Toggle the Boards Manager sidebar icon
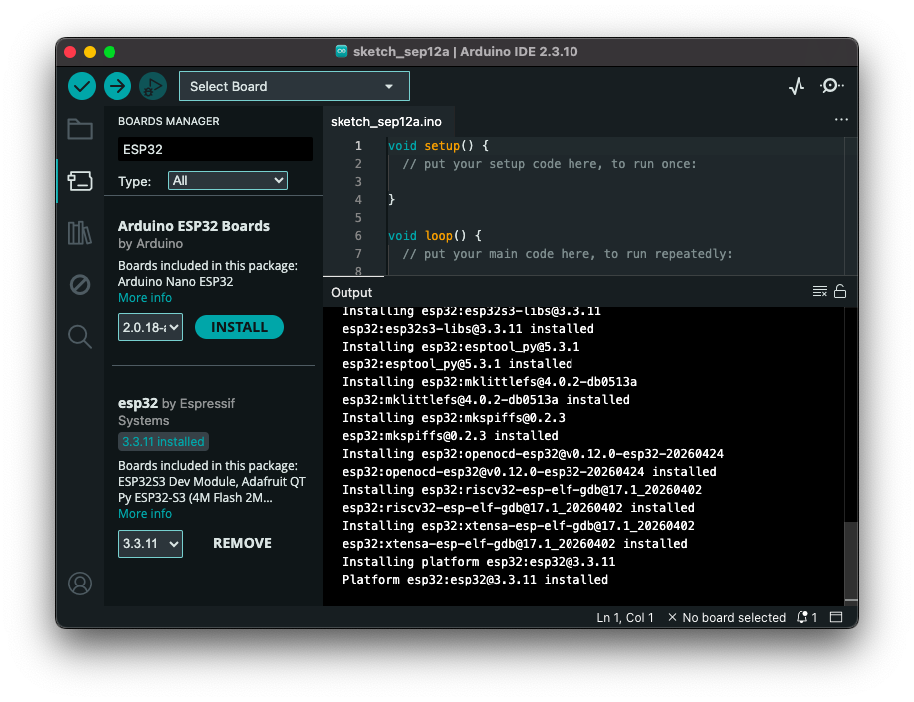 click(80, 181)
